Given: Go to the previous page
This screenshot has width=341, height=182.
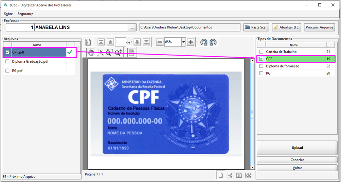Looking at the screenshot, I should pos(110,42).
